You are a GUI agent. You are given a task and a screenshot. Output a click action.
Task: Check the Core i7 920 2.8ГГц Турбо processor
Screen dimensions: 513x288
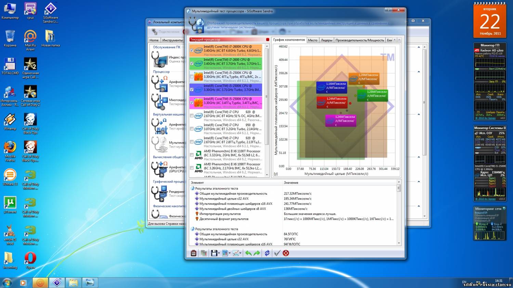coord(192,142)
